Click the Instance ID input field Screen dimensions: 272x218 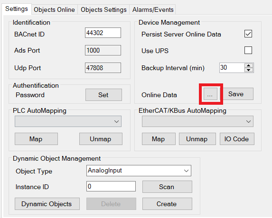[111, 186]
